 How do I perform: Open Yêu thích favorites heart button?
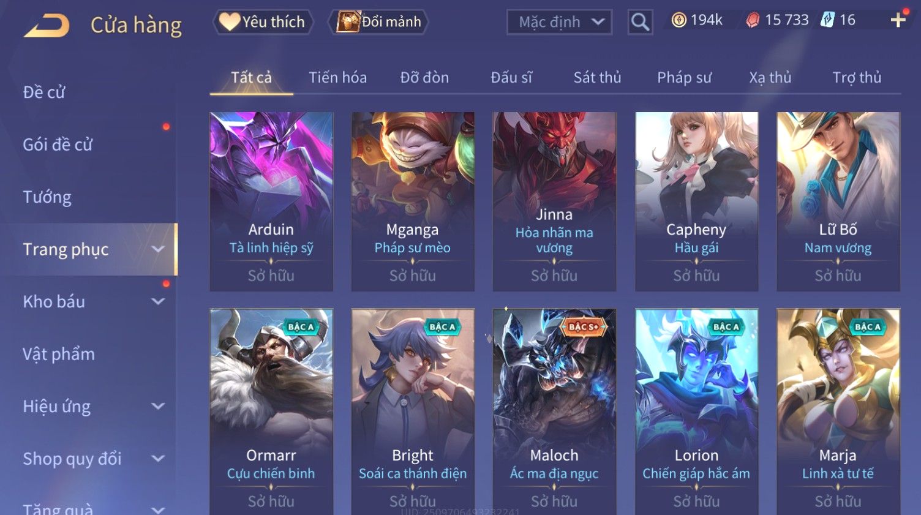tap(263, 22)
